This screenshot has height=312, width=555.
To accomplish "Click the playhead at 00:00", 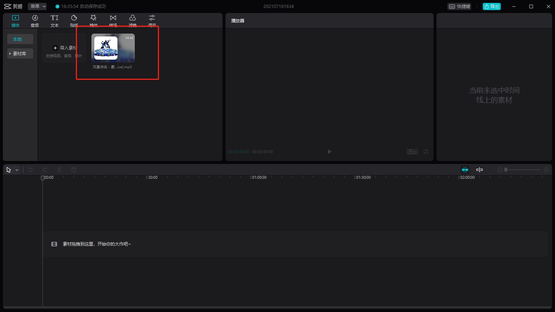I will tap(43, 178).
